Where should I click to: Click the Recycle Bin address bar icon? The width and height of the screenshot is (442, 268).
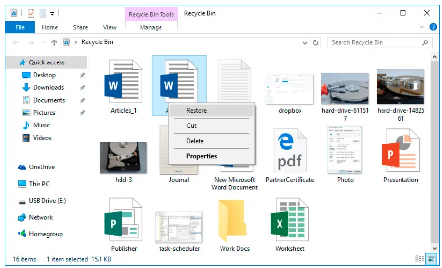pyautogui.click(x=66, y=42)
